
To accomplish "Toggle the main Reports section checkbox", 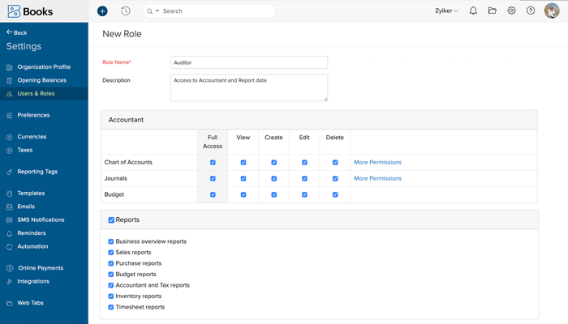I will point(111,220).
